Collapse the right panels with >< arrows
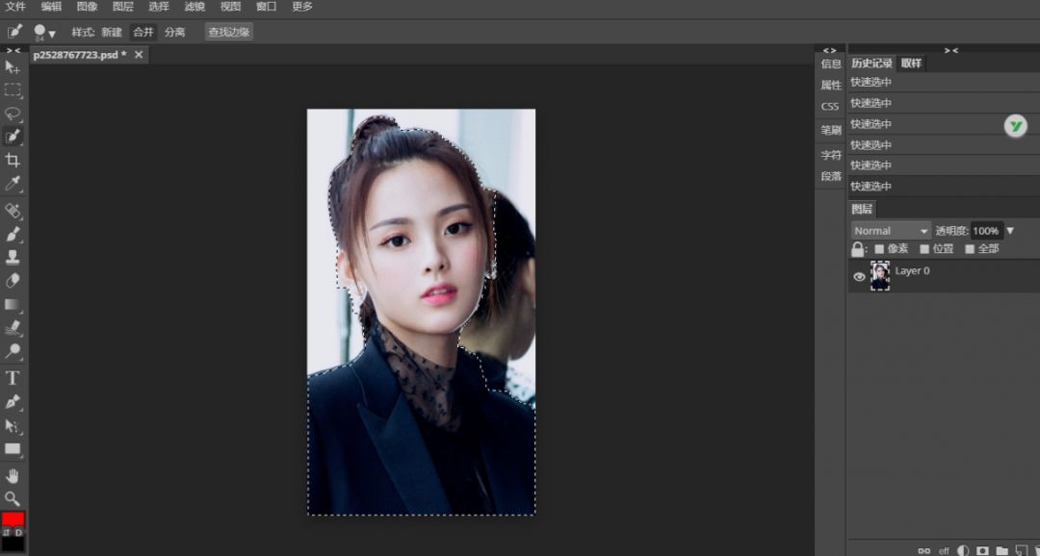The height and width of the screenshot is (556, 1040). 951,50
